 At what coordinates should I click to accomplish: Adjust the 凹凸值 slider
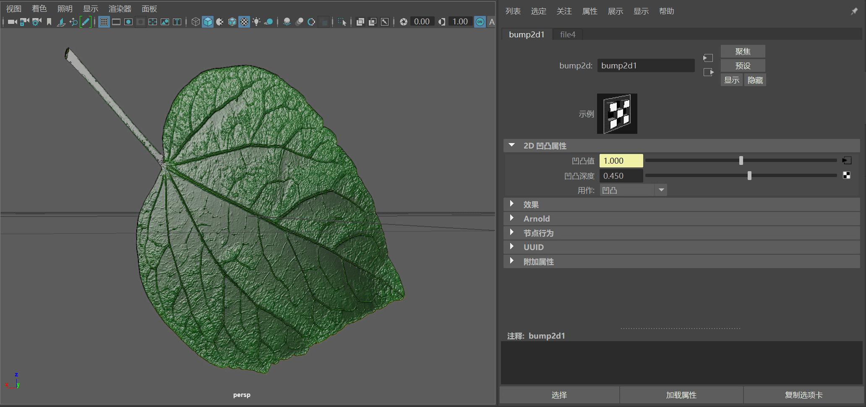pyautogui.click(x=741, y=160)
